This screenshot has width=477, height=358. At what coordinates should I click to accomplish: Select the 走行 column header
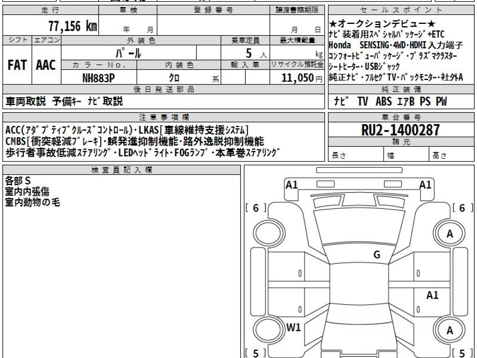pyautogui.click(x=50, y=10)
